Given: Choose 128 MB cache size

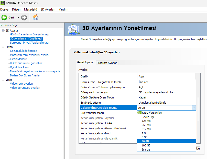Looking at the screenshot, I should 167,121.
